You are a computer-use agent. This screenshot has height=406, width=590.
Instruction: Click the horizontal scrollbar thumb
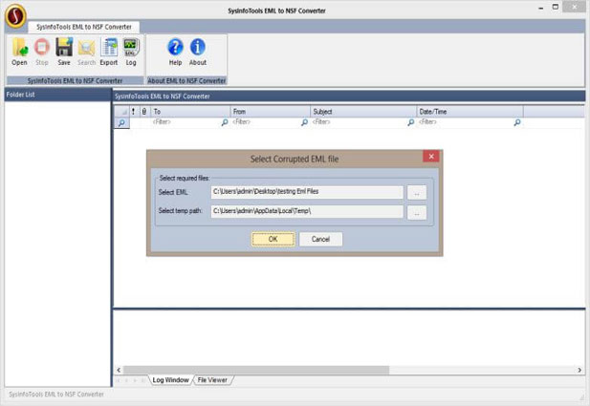coord(256,370)
